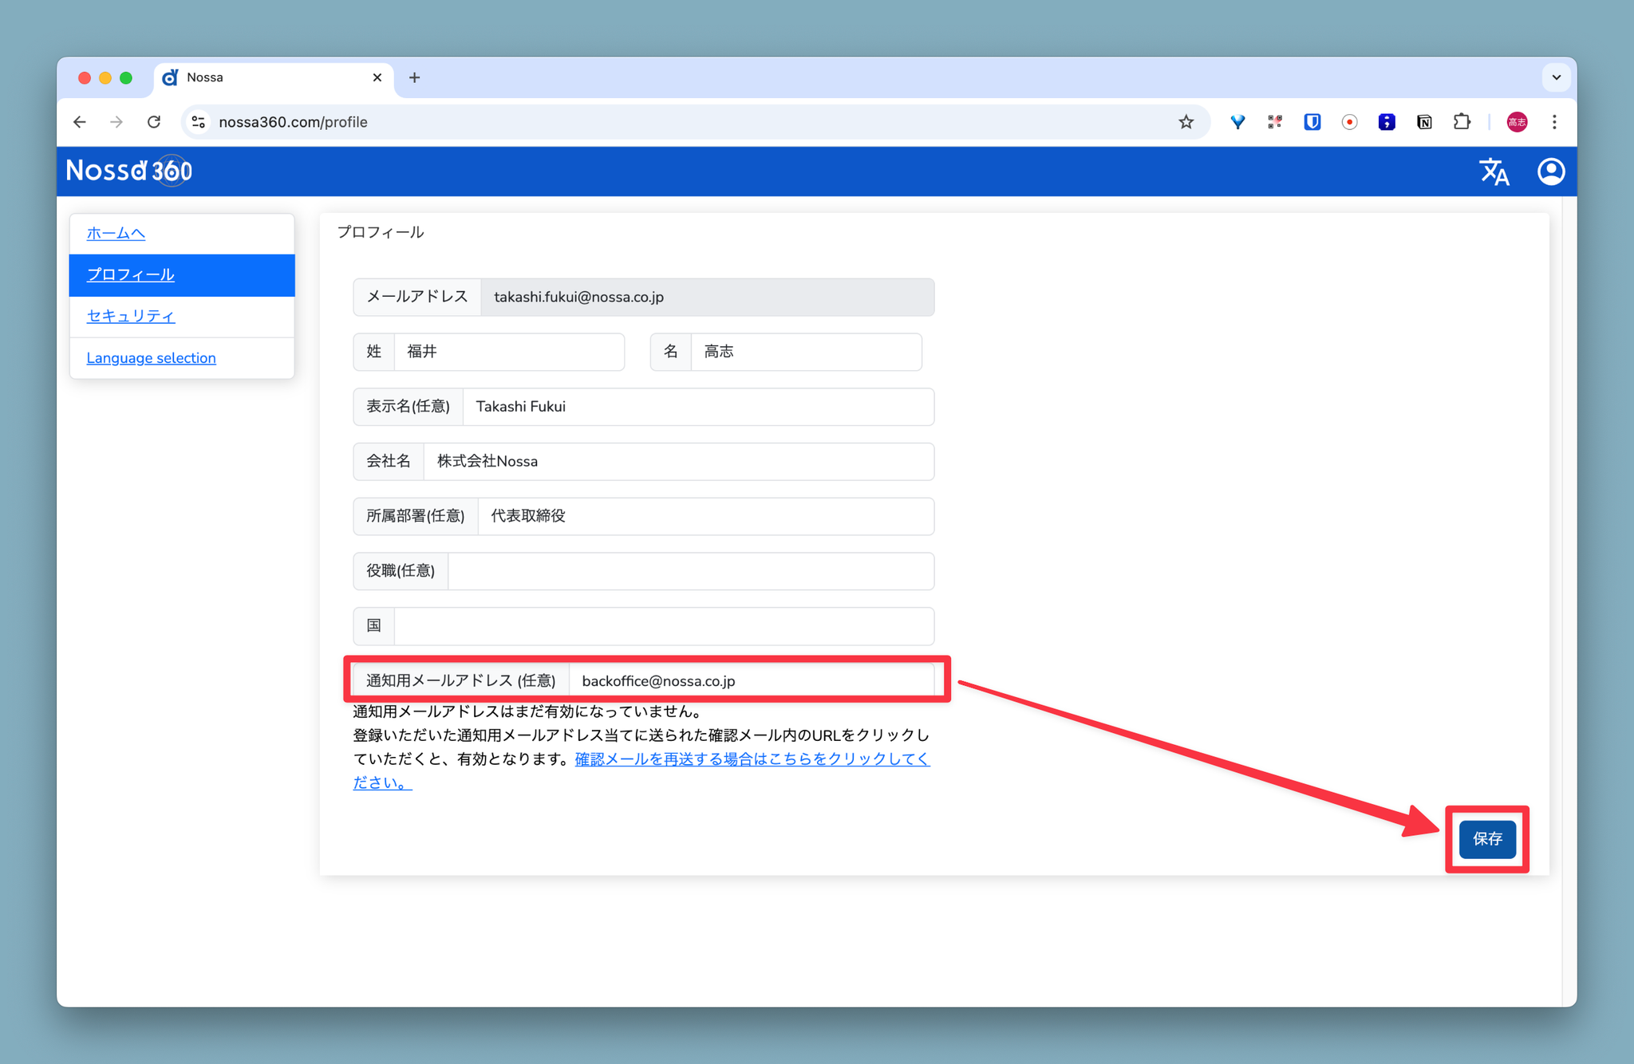This screenshot has height=1064, width=1634.
Task: Open the Chrome extensions puzzle icon
Action: [x=1462, y=122]
